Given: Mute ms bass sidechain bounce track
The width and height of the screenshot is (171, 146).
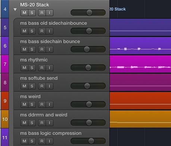Looking at the screenshot, I should tap(24, 49).
